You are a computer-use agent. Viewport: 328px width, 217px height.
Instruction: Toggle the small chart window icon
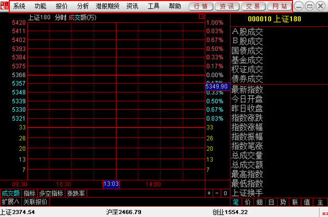pyautogui.click(x=201, y=16)
